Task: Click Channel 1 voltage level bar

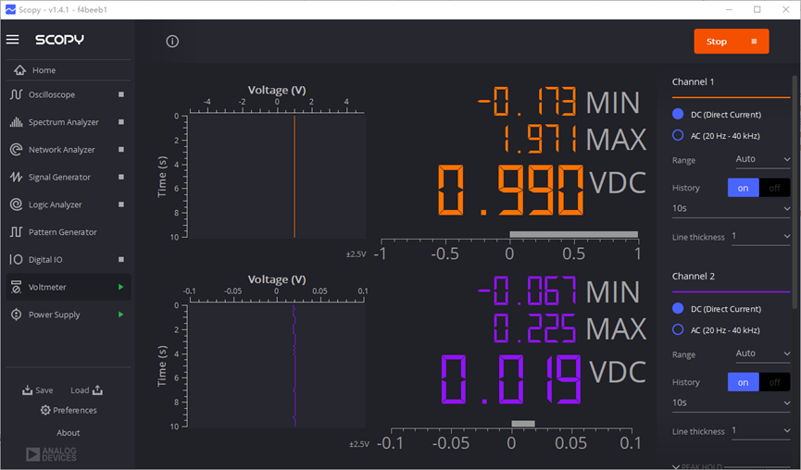Action: [574, 234]
